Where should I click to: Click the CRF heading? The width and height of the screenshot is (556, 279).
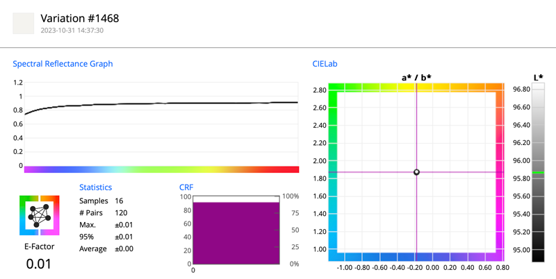pos(186,187)
